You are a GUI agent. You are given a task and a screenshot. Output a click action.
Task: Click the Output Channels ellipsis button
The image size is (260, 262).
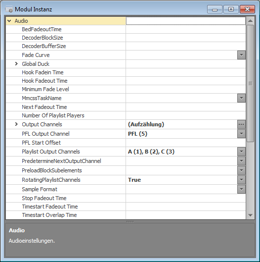click(x=241, y=124)
